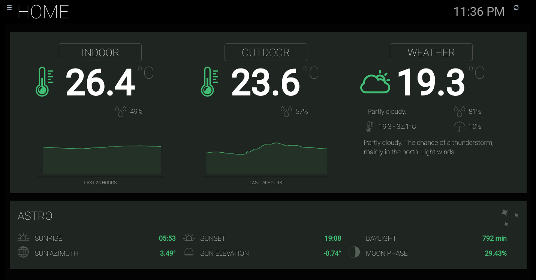Open the indoor last 24 hours chart
The width and height of the screenshot is (536, 280).
pyautogui.click(x=102, y=160)
